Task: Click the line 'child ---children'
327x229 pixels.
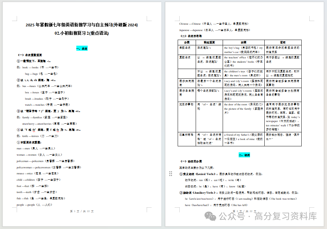Action: point(39,180)
